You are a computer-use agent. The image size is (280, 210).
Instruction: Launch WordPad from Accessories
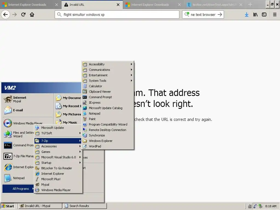pyautogui.click(x=108, y=146)
